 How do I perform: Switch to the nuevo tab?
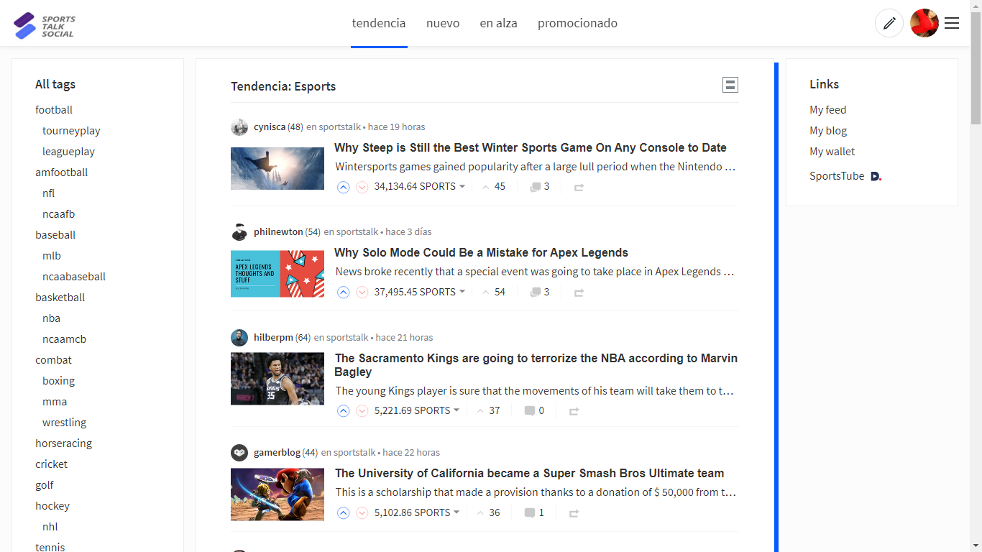(x=443, y=23)
